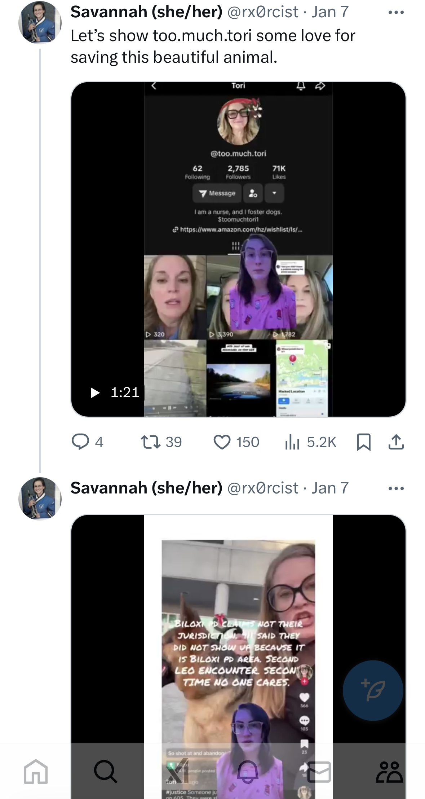Open the Messages envelope tab
This screenshot has height=799, width=425.
319,772
